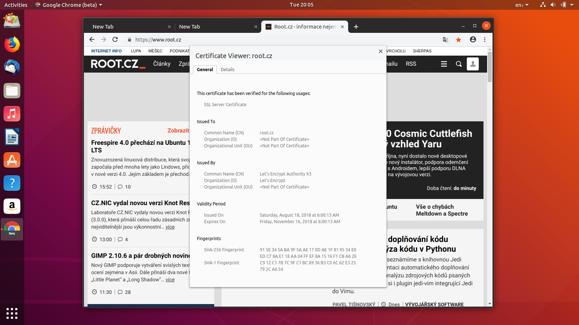Open the INTERNET INFO link
This screenshot has height=325, width=579.
106,51
